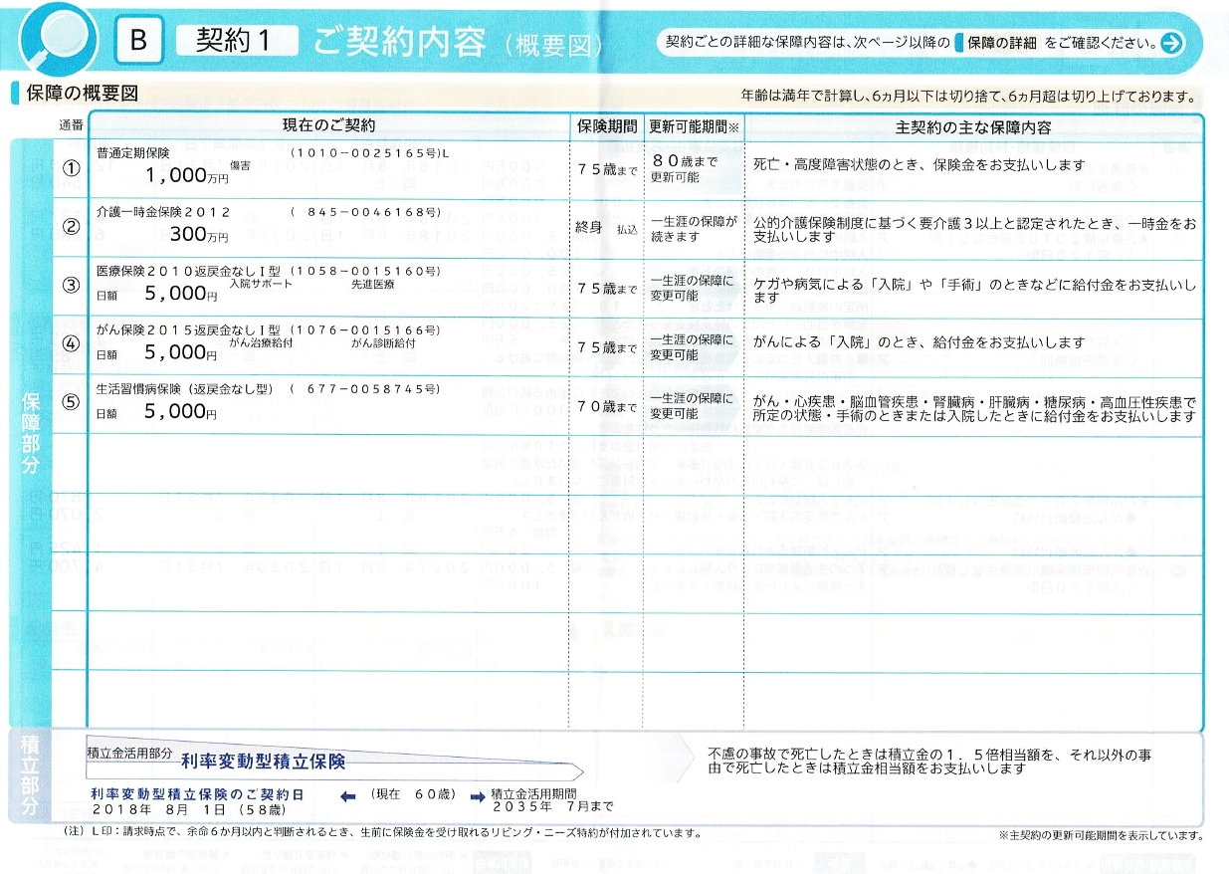Click the 更新可能期間 column header
The width and height of the screenshot is (1229, 874).
(x=694, y=127)
